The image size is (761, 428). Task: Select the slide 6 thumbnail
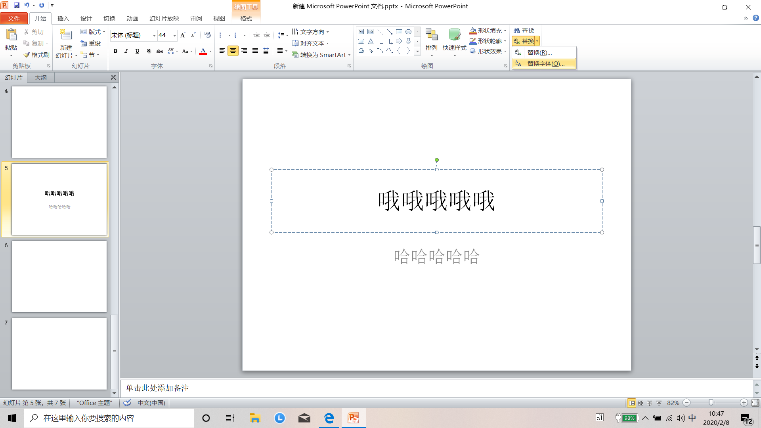(59, 276)
